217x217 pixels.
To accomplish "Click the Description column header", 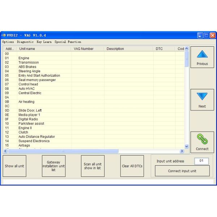I will pyautogui.click(x=128, y=49).
